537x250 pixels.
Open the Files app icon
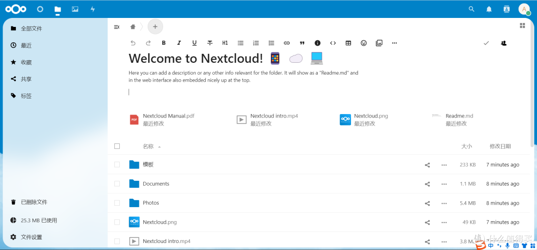(58, 9)
